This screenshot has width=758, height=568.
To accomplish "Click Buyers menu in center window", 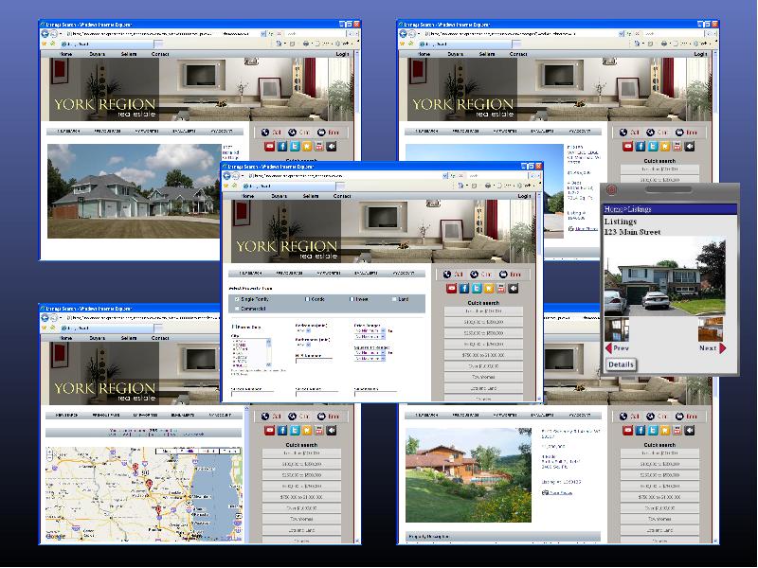I will tap(279, 196).
